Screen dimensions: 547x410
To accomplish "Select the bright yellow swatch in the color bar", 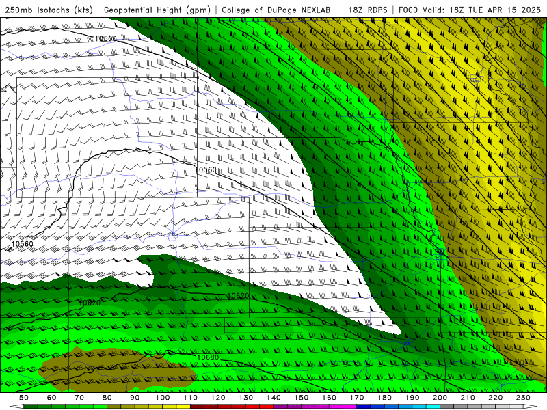I will coord(183,407).
